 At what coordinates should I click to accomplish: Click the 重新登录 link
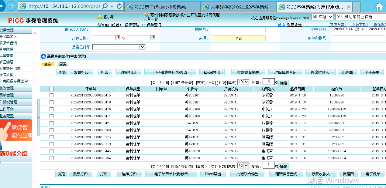[294, 25]
